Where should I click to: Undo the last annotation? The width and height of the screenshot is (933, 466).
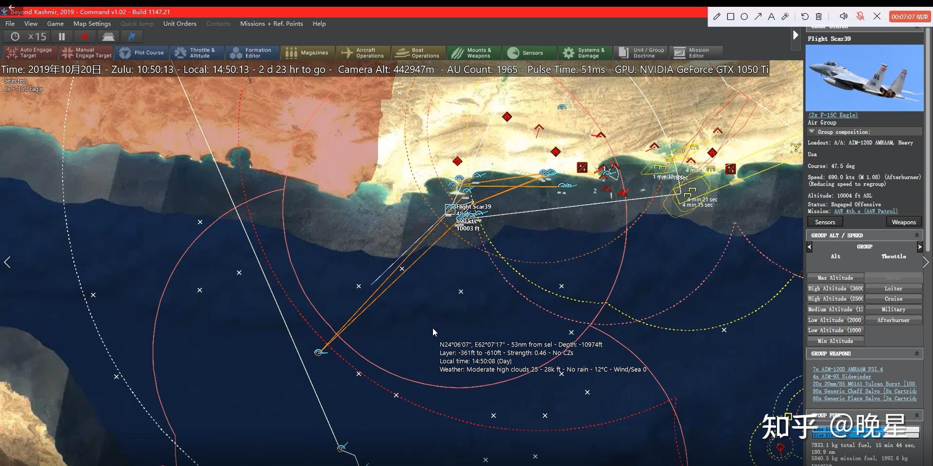805,17
